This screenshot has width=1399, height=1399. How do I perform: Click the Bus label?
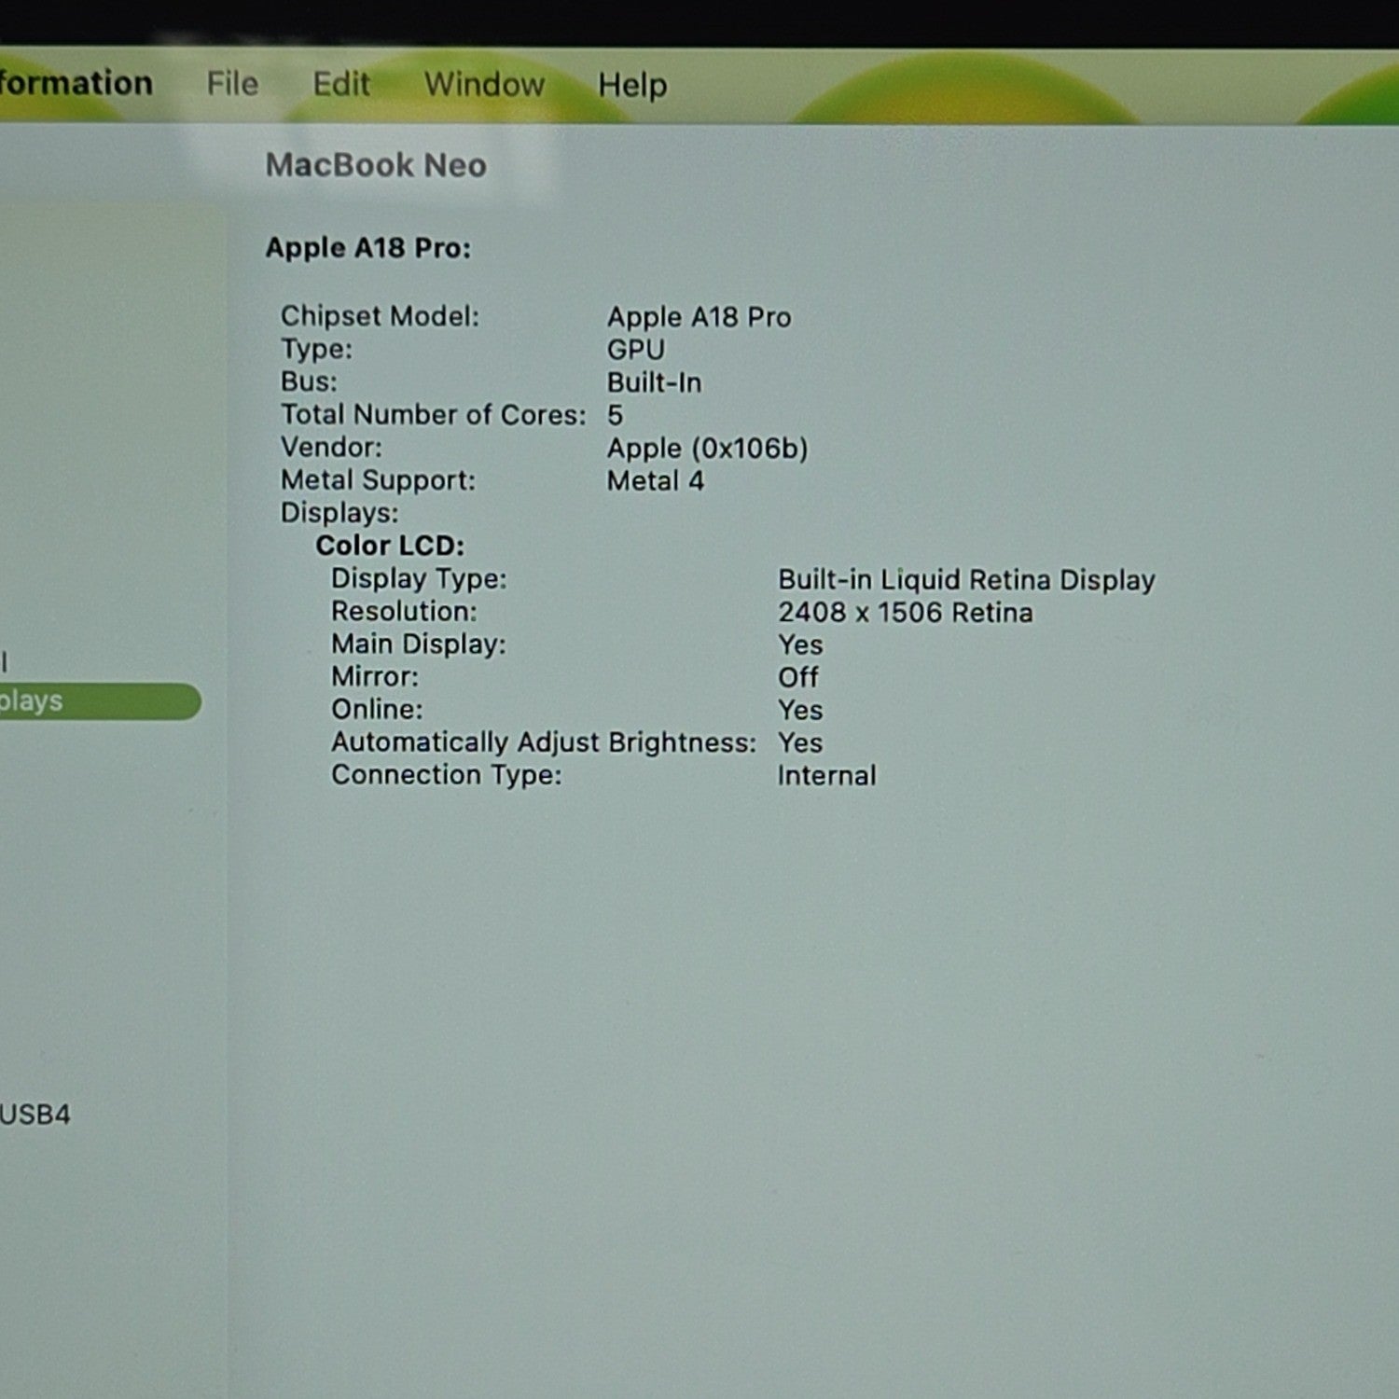309,381
